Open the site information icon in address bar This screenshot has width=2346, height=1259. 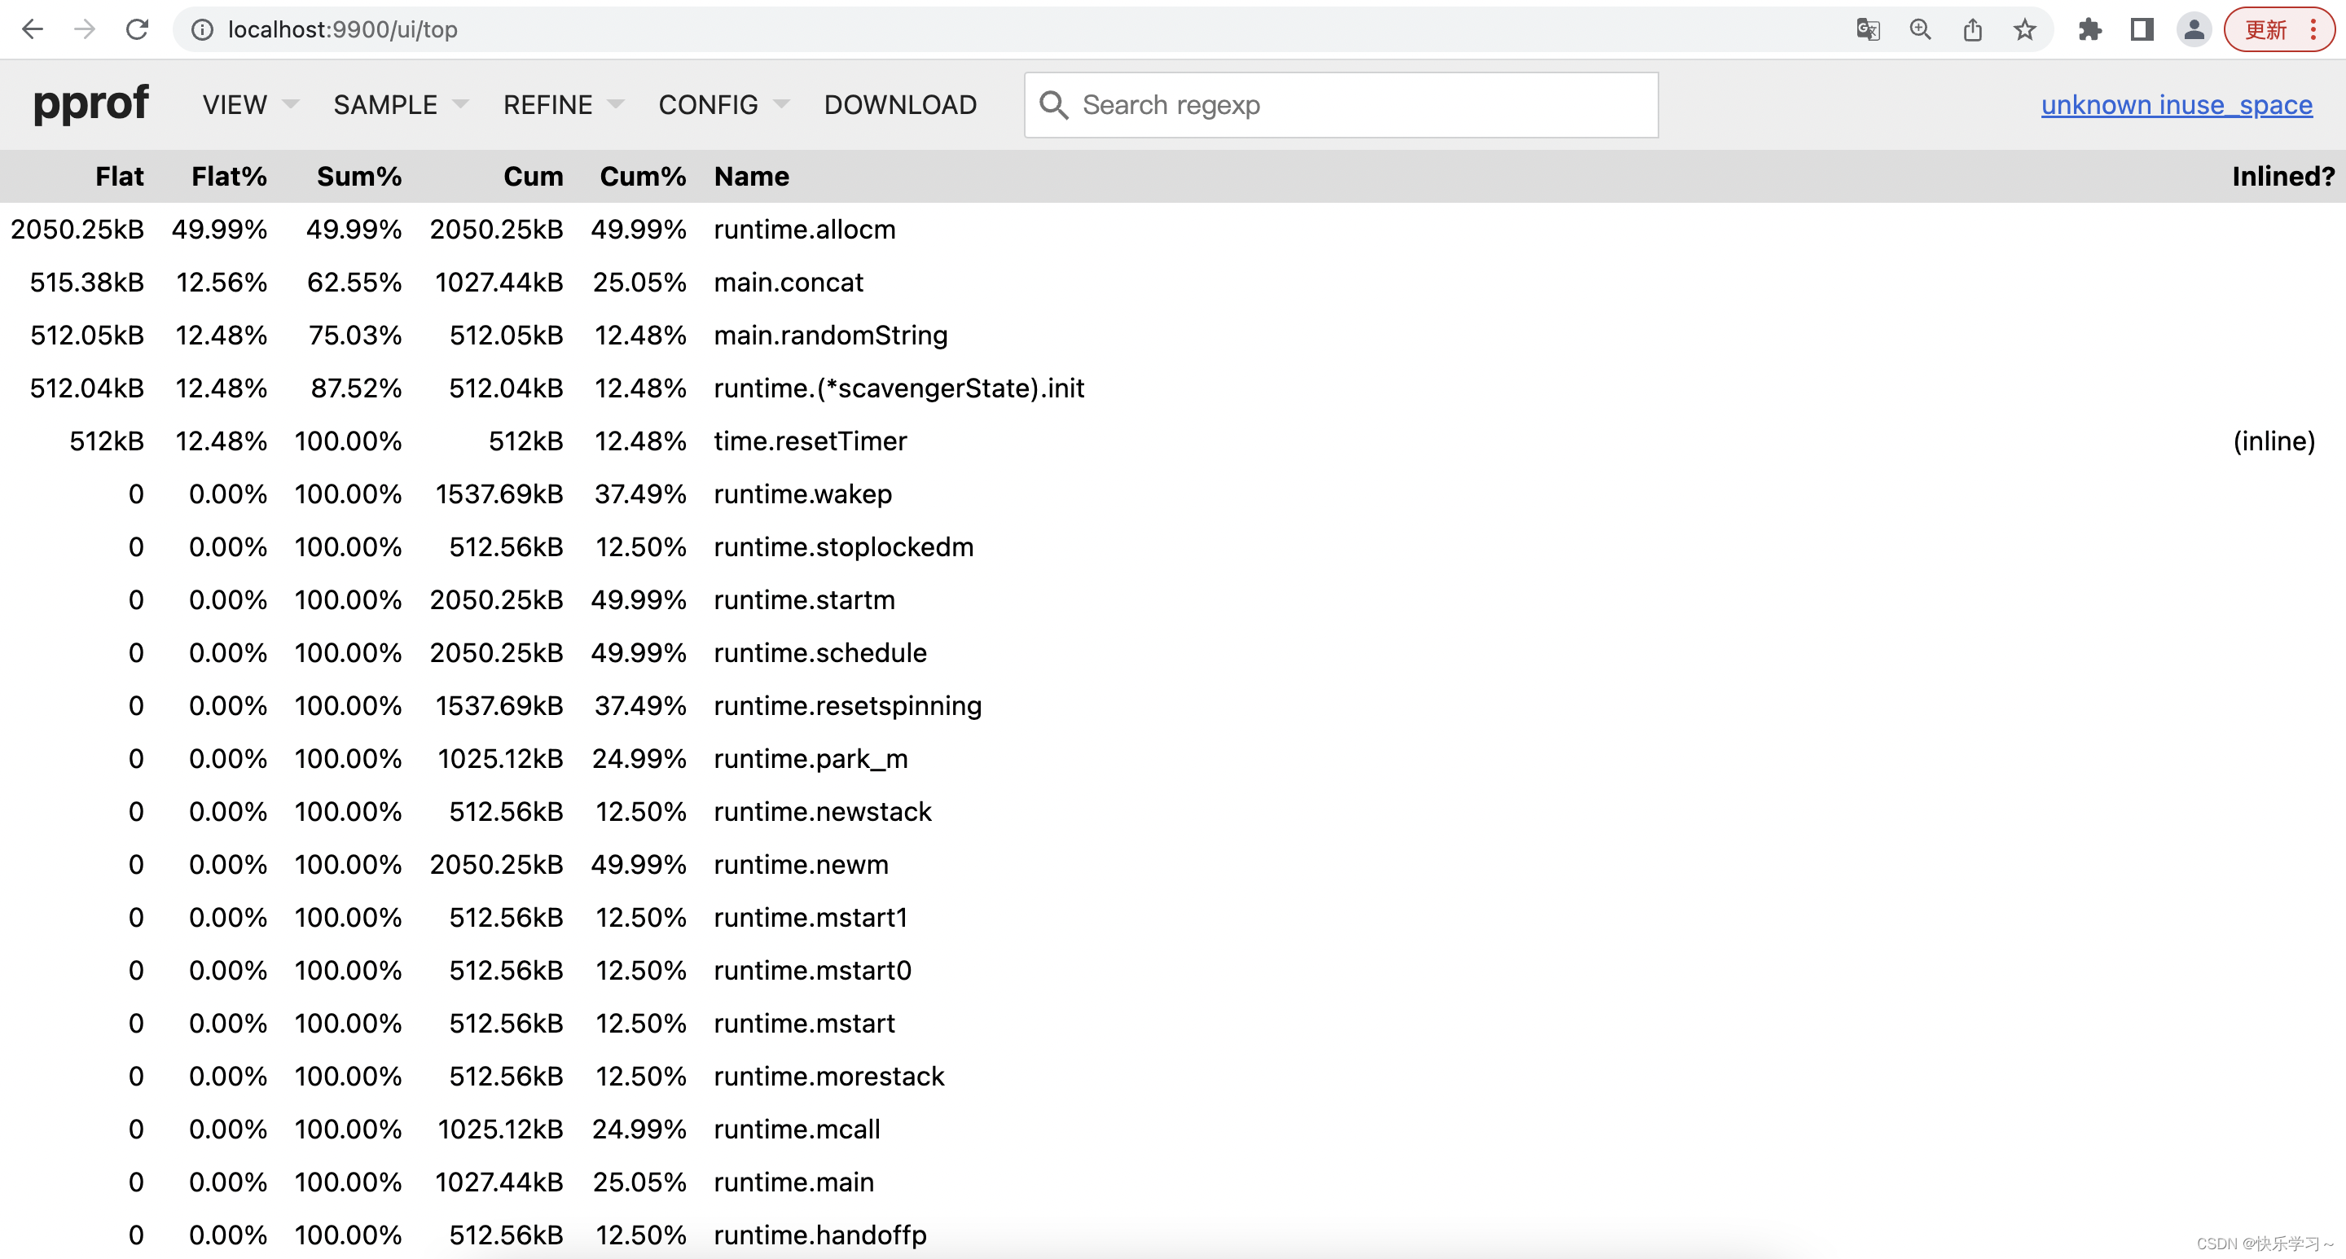point(202,30)
